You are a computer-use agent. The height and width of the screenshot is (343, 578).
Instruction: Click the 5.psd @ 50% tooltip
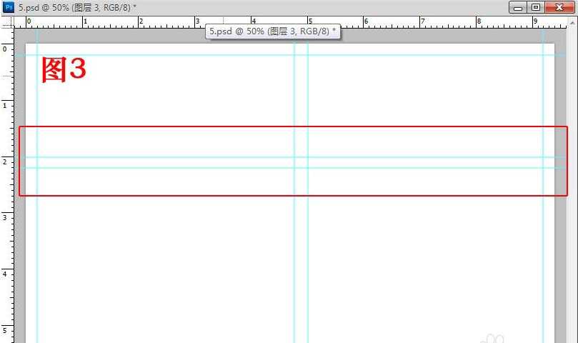(273, 31)
